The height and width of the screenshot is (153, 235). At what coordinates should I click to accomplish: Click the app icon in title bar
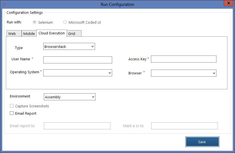tap(5, 4)
